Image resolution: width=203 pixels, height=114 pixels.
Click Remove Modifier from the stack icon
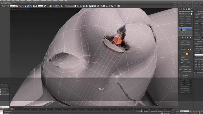click(x=187, y=37)
